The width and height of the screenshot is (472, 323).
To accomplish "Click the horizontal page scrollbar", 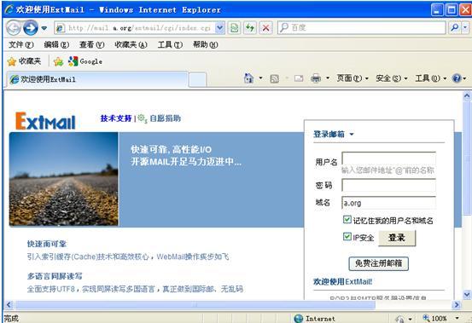I will click(195, 305).
